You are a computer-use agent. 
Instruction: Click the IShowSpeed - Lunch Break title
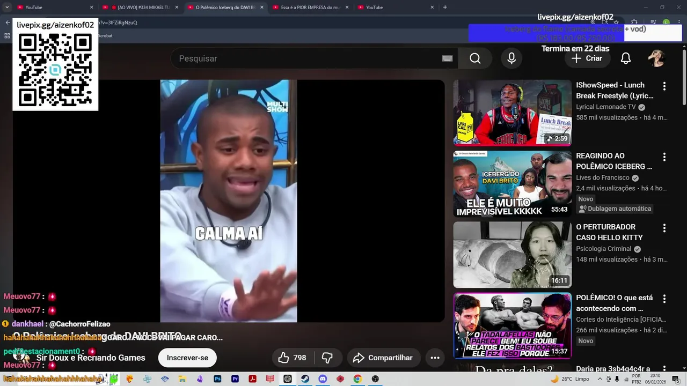pyautogui.click(x=615, y=90)
